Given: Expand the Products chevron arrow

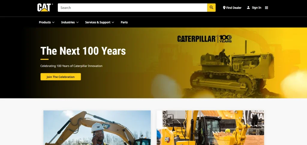Looking at the screenshot, I should point(53,22).
